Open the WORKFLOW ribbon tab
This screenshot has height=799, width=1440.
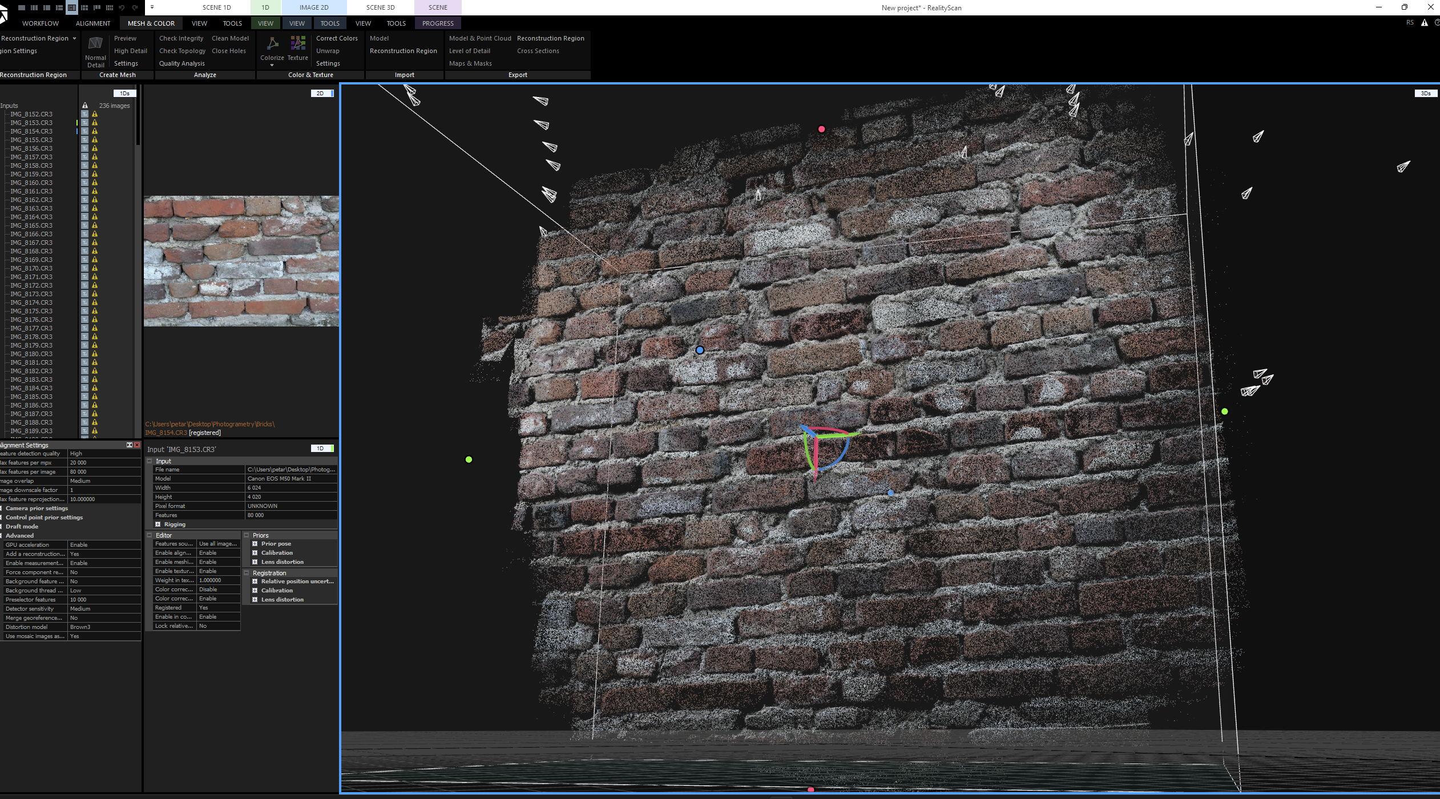[x=41, y=23]
